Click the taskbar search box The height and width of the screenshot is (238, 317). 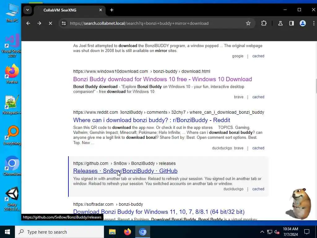click(x=59, y=232)
